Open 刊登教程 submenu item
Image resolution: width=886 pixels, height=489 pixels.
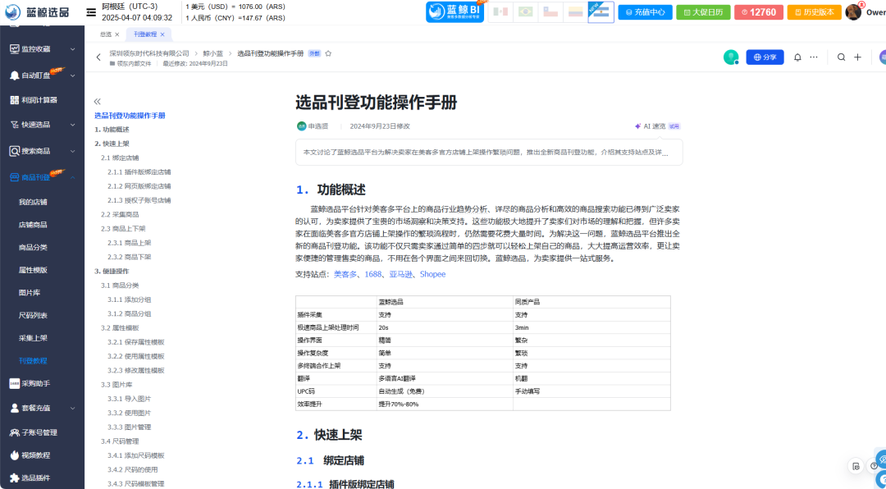tap(33, 360)
